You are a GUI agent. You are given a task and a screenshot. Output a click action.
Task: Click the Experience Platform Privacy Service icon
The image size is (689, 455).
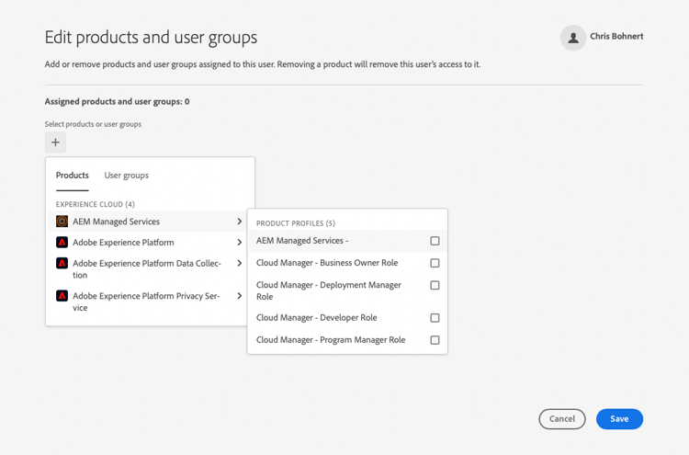[x=62, y=296]
